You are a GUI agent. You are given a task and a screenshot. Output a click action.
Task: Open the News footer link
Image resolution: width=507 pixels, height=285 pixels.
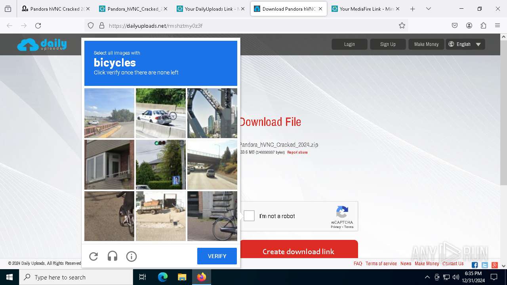click(x=406, y=264)
